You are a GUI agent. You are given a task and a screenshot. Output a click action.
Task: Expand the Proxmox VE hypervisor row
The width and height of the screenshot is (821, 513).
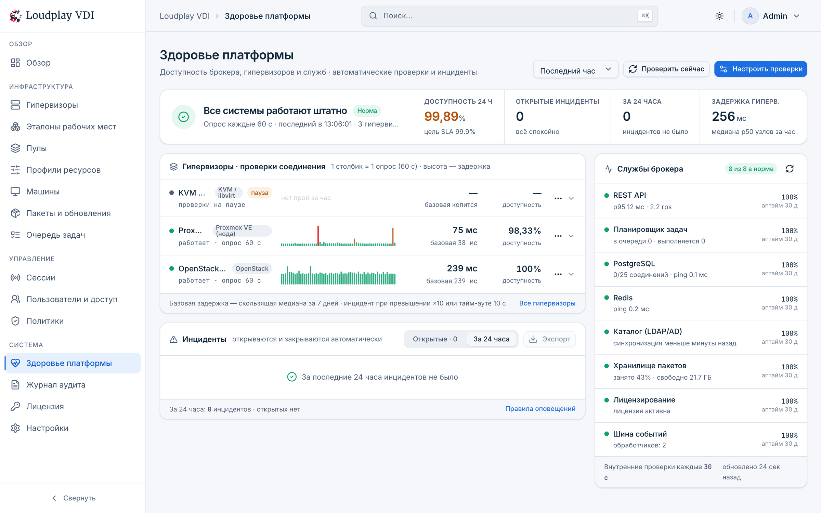(571, 236)
